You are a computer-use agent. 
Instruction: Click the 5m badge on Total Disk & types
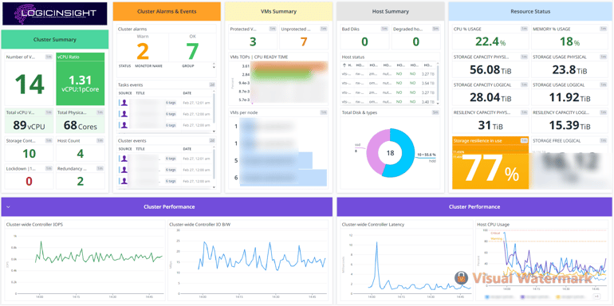click(435, 112)
